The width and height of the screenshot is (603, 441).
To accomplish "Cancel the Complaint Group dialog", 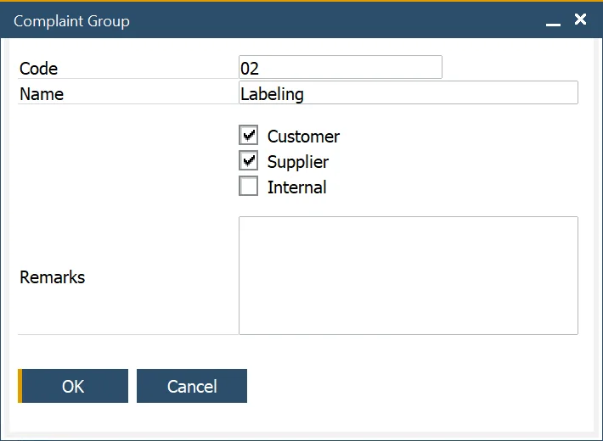I will coord(192,386).
